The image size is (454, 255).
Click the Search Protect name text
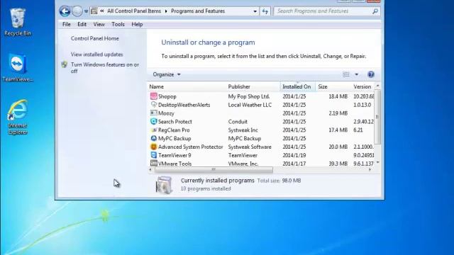(x=175, y=122)
